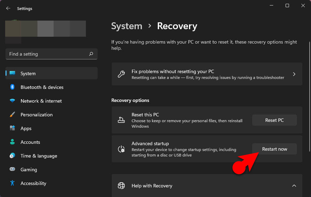311x197 pixels.
Task: Click the Personalization paintbrush icon
Action: (12, 114)
